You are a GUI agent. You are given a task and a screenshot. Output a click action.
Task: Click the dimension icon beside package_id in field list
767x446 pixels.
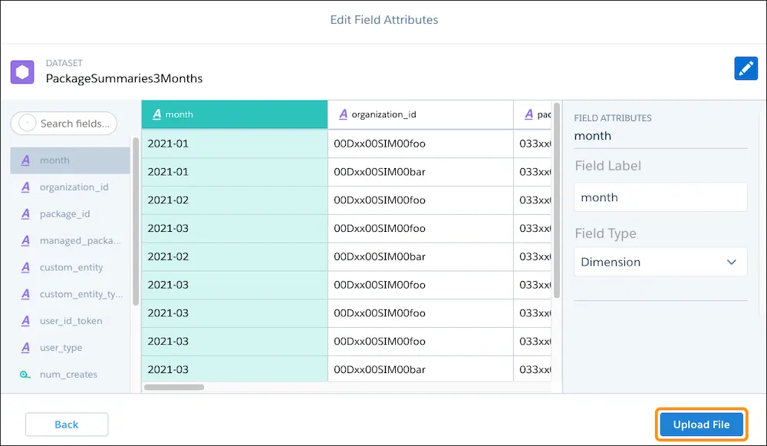(x=25, y=214)
